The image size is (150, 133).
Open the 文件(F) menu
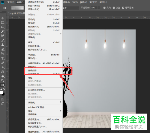click(x=10, y=2)
